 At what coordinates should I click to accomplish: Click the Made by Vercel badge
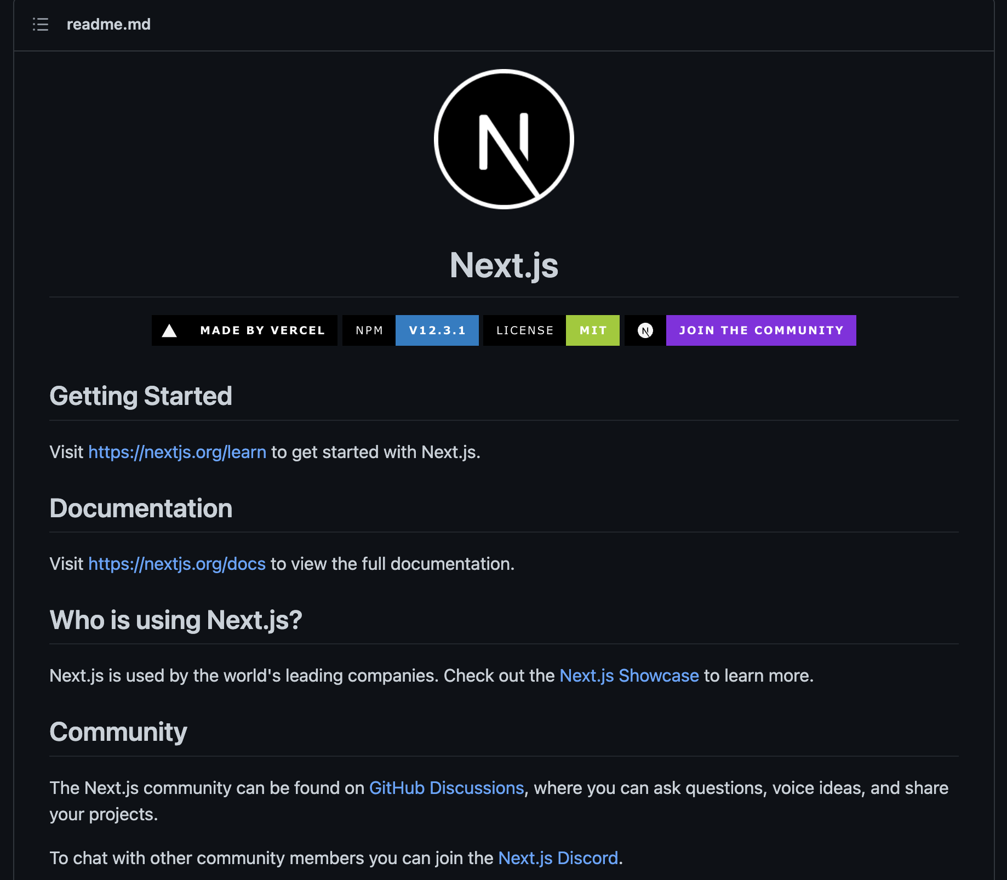pos(244,330)
